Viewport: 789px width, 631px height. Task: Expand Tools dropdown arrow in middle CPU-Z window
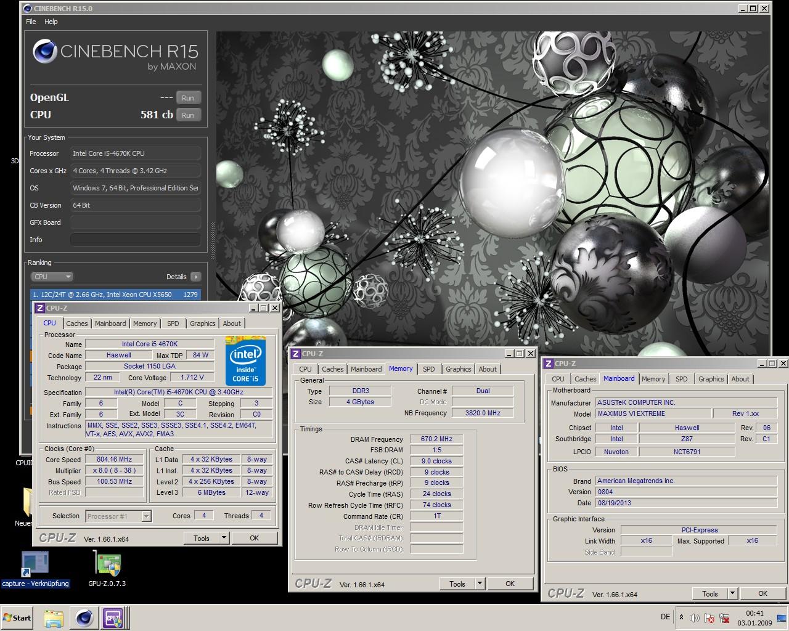point(480,584)
